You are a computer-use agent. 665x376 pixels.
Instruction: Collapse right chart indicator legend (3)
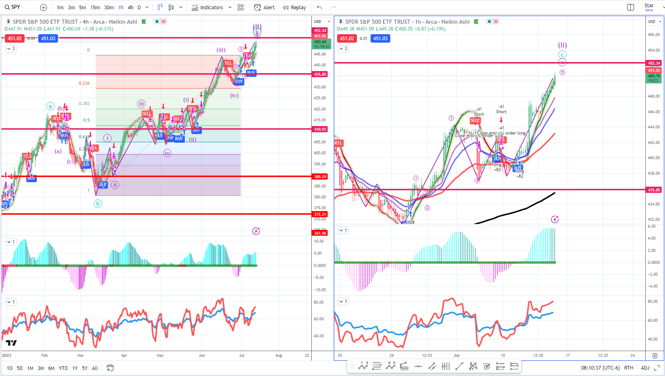343,49
